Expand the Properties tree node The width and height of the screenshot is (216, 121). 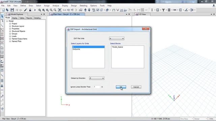coord(10,29)
